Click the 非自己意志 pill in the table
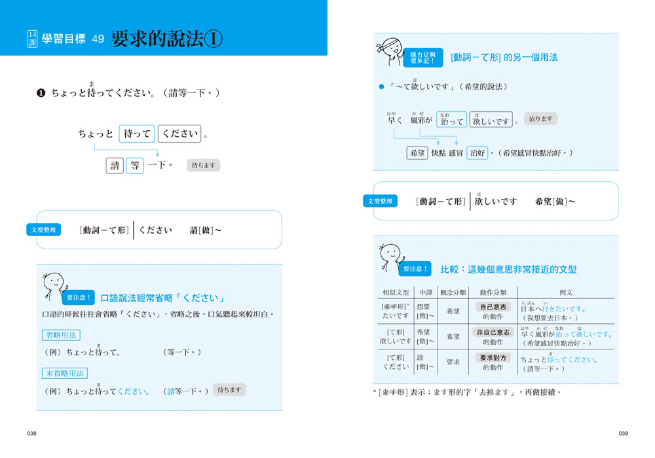Image resolution: width=655 pixels, height=458 pixels. [x=493, y=332]
